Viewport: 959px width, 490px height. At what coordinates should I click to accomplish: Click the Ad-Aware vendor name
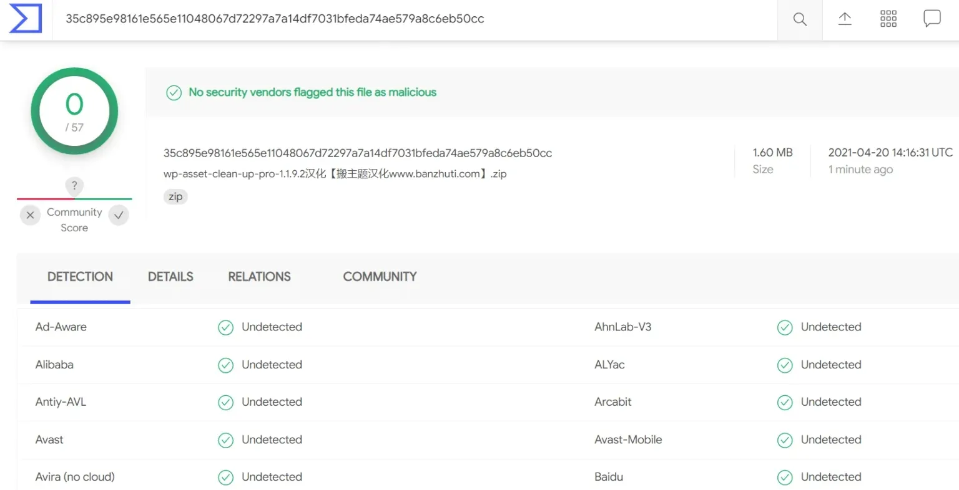[x=61, y=327]
